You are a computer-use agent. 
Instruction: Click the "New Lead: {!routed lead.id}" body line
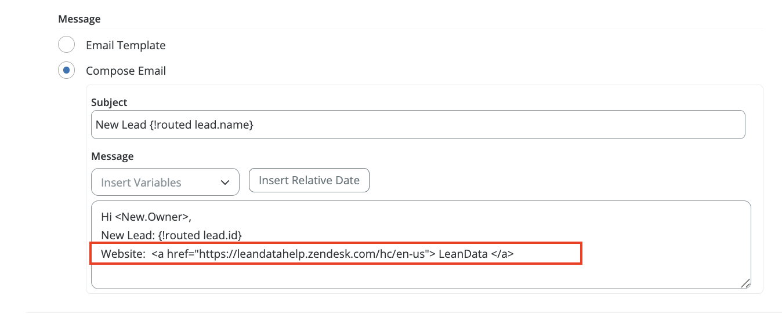coord(171,235)
